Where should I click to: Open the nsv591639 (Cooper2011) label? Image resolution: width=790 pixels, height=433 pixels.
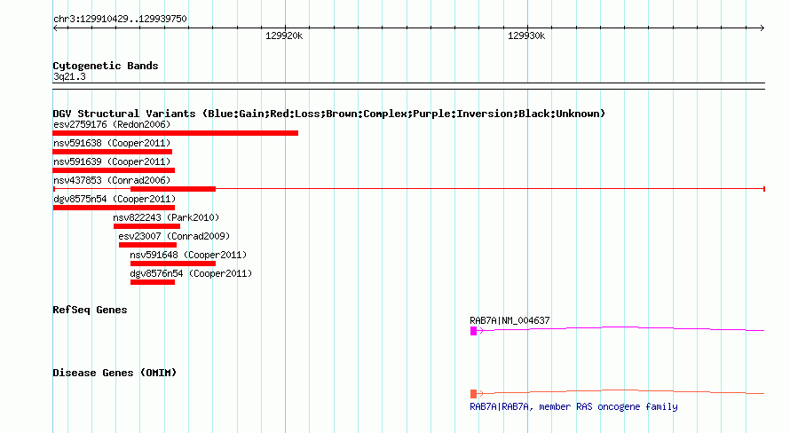click(x=112, y=161)
